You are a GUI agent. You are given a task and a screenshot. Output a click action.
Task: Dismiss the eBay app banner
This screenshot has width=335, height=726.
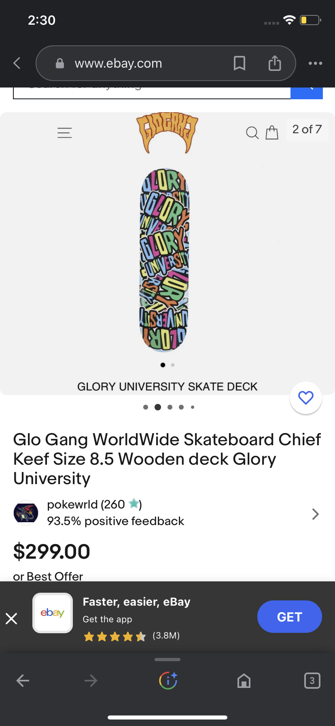11,619
